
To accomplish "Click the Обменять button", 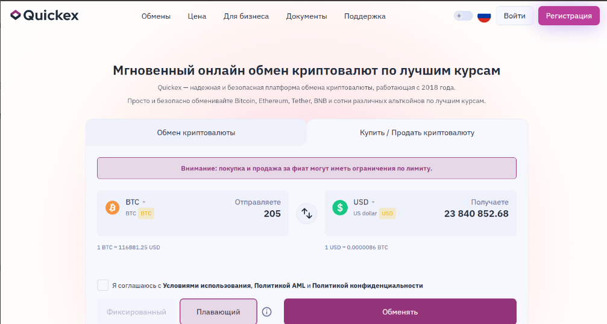I will (x=400, y=311).
